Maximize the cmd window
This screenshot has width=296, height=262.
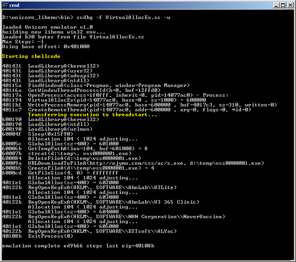[283, 5]
